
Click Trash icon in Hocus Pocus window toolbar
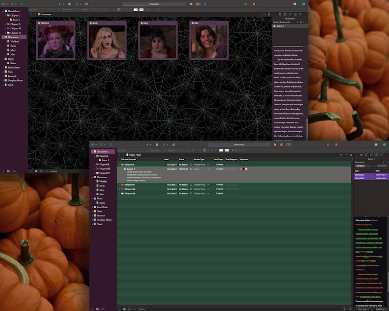[157, 144]
